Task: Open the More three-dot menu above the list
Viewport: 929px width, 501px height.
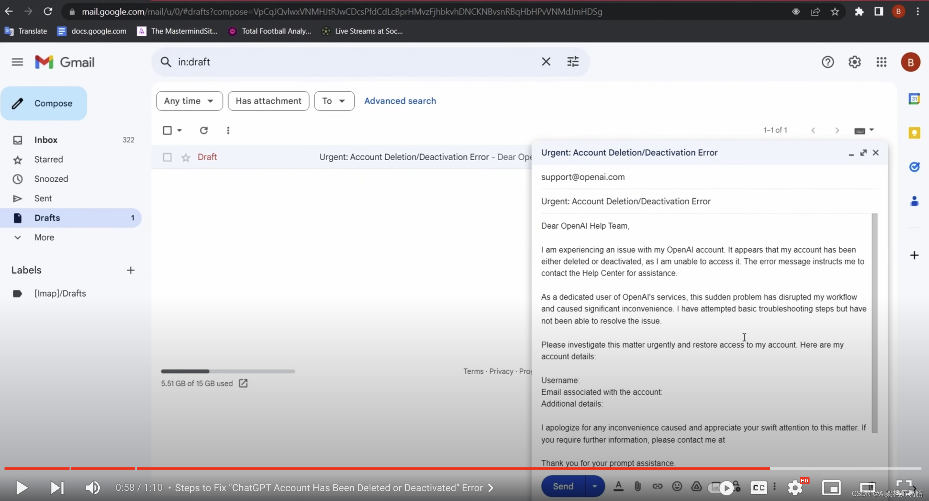Action: [x=228, y=130]
